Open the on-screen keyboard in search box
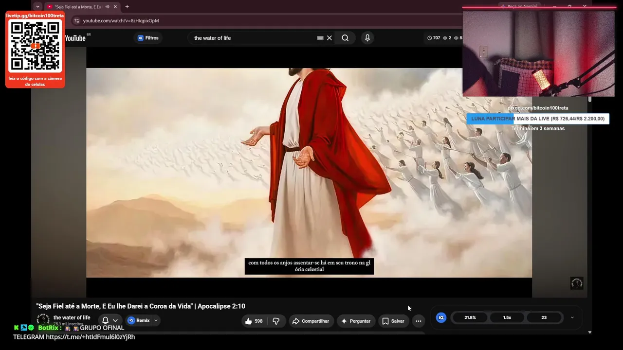Image resolution: width=623 pixels, height=350 pixels. (x=320, y=38)
